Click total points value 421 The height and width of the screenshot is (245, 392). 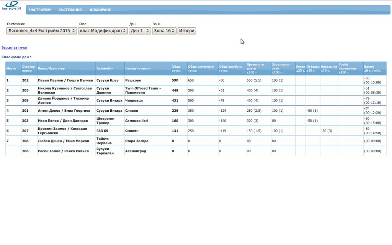175,101
